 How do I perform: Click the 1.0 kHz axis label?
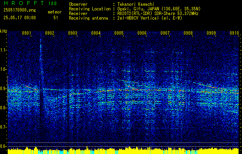3,70
